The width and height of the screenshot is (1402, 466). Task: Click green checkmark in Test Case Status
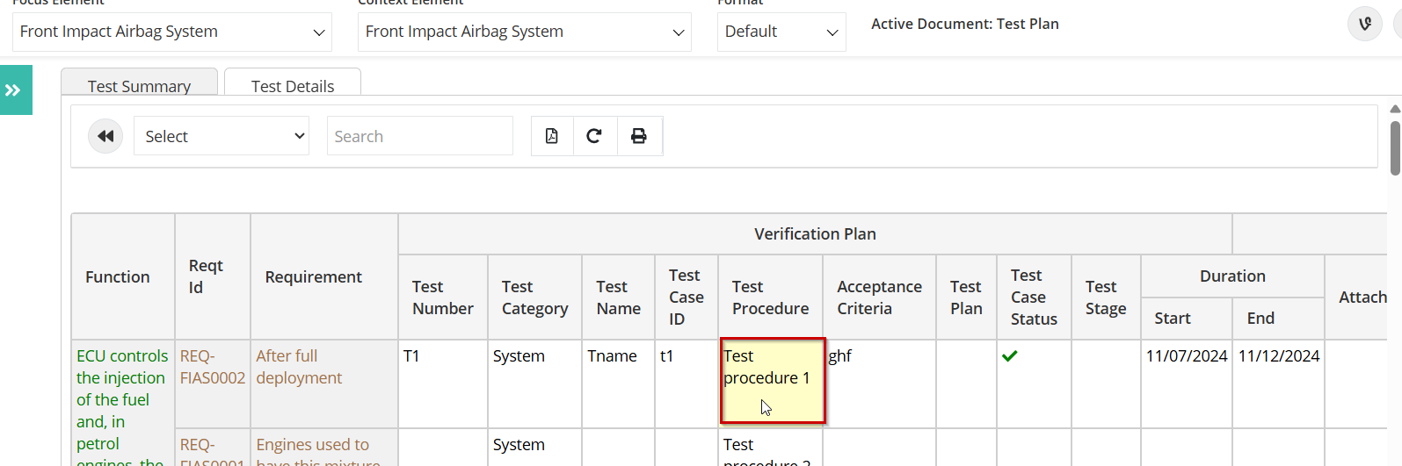click(1010, 355)
